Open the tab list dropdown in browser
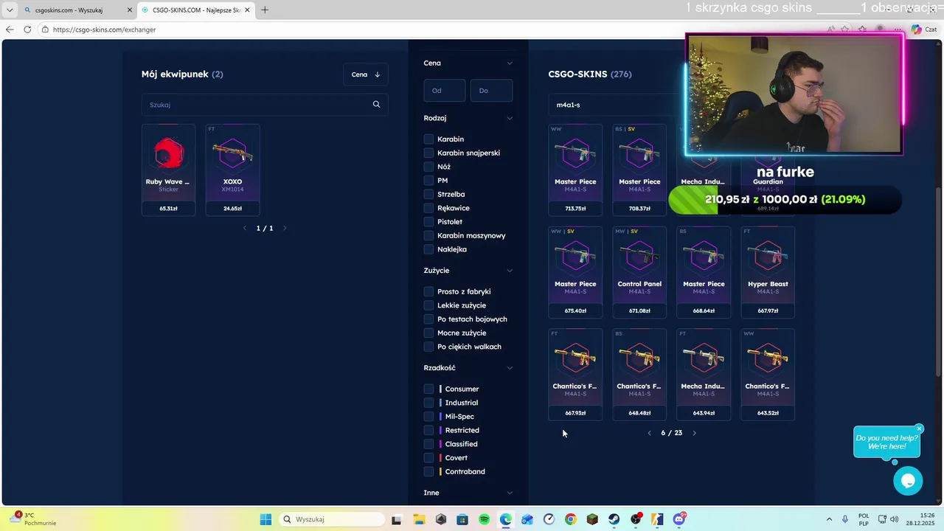The width and height of the screenshot is (944, 531). click(x=10, y=10)
